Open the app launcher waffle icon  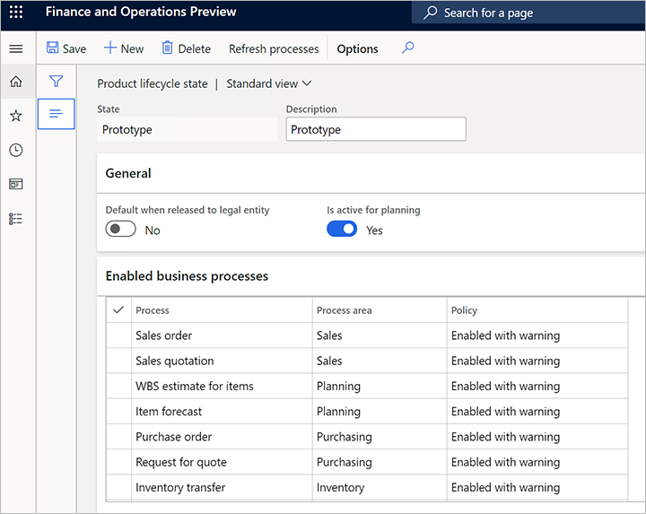coord(16,13)
